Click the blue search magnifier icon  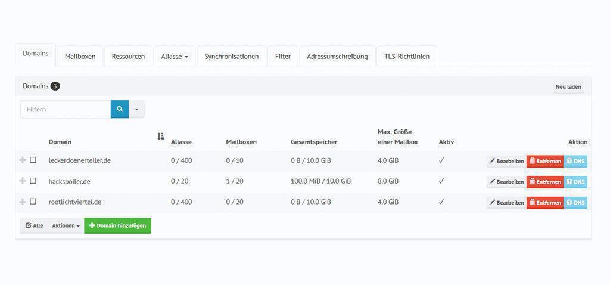click(120, 109)
